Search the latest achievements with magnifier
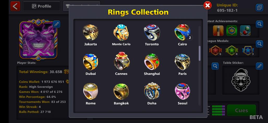The height and width of the screenshot is (123, 268). click(259, 24)
